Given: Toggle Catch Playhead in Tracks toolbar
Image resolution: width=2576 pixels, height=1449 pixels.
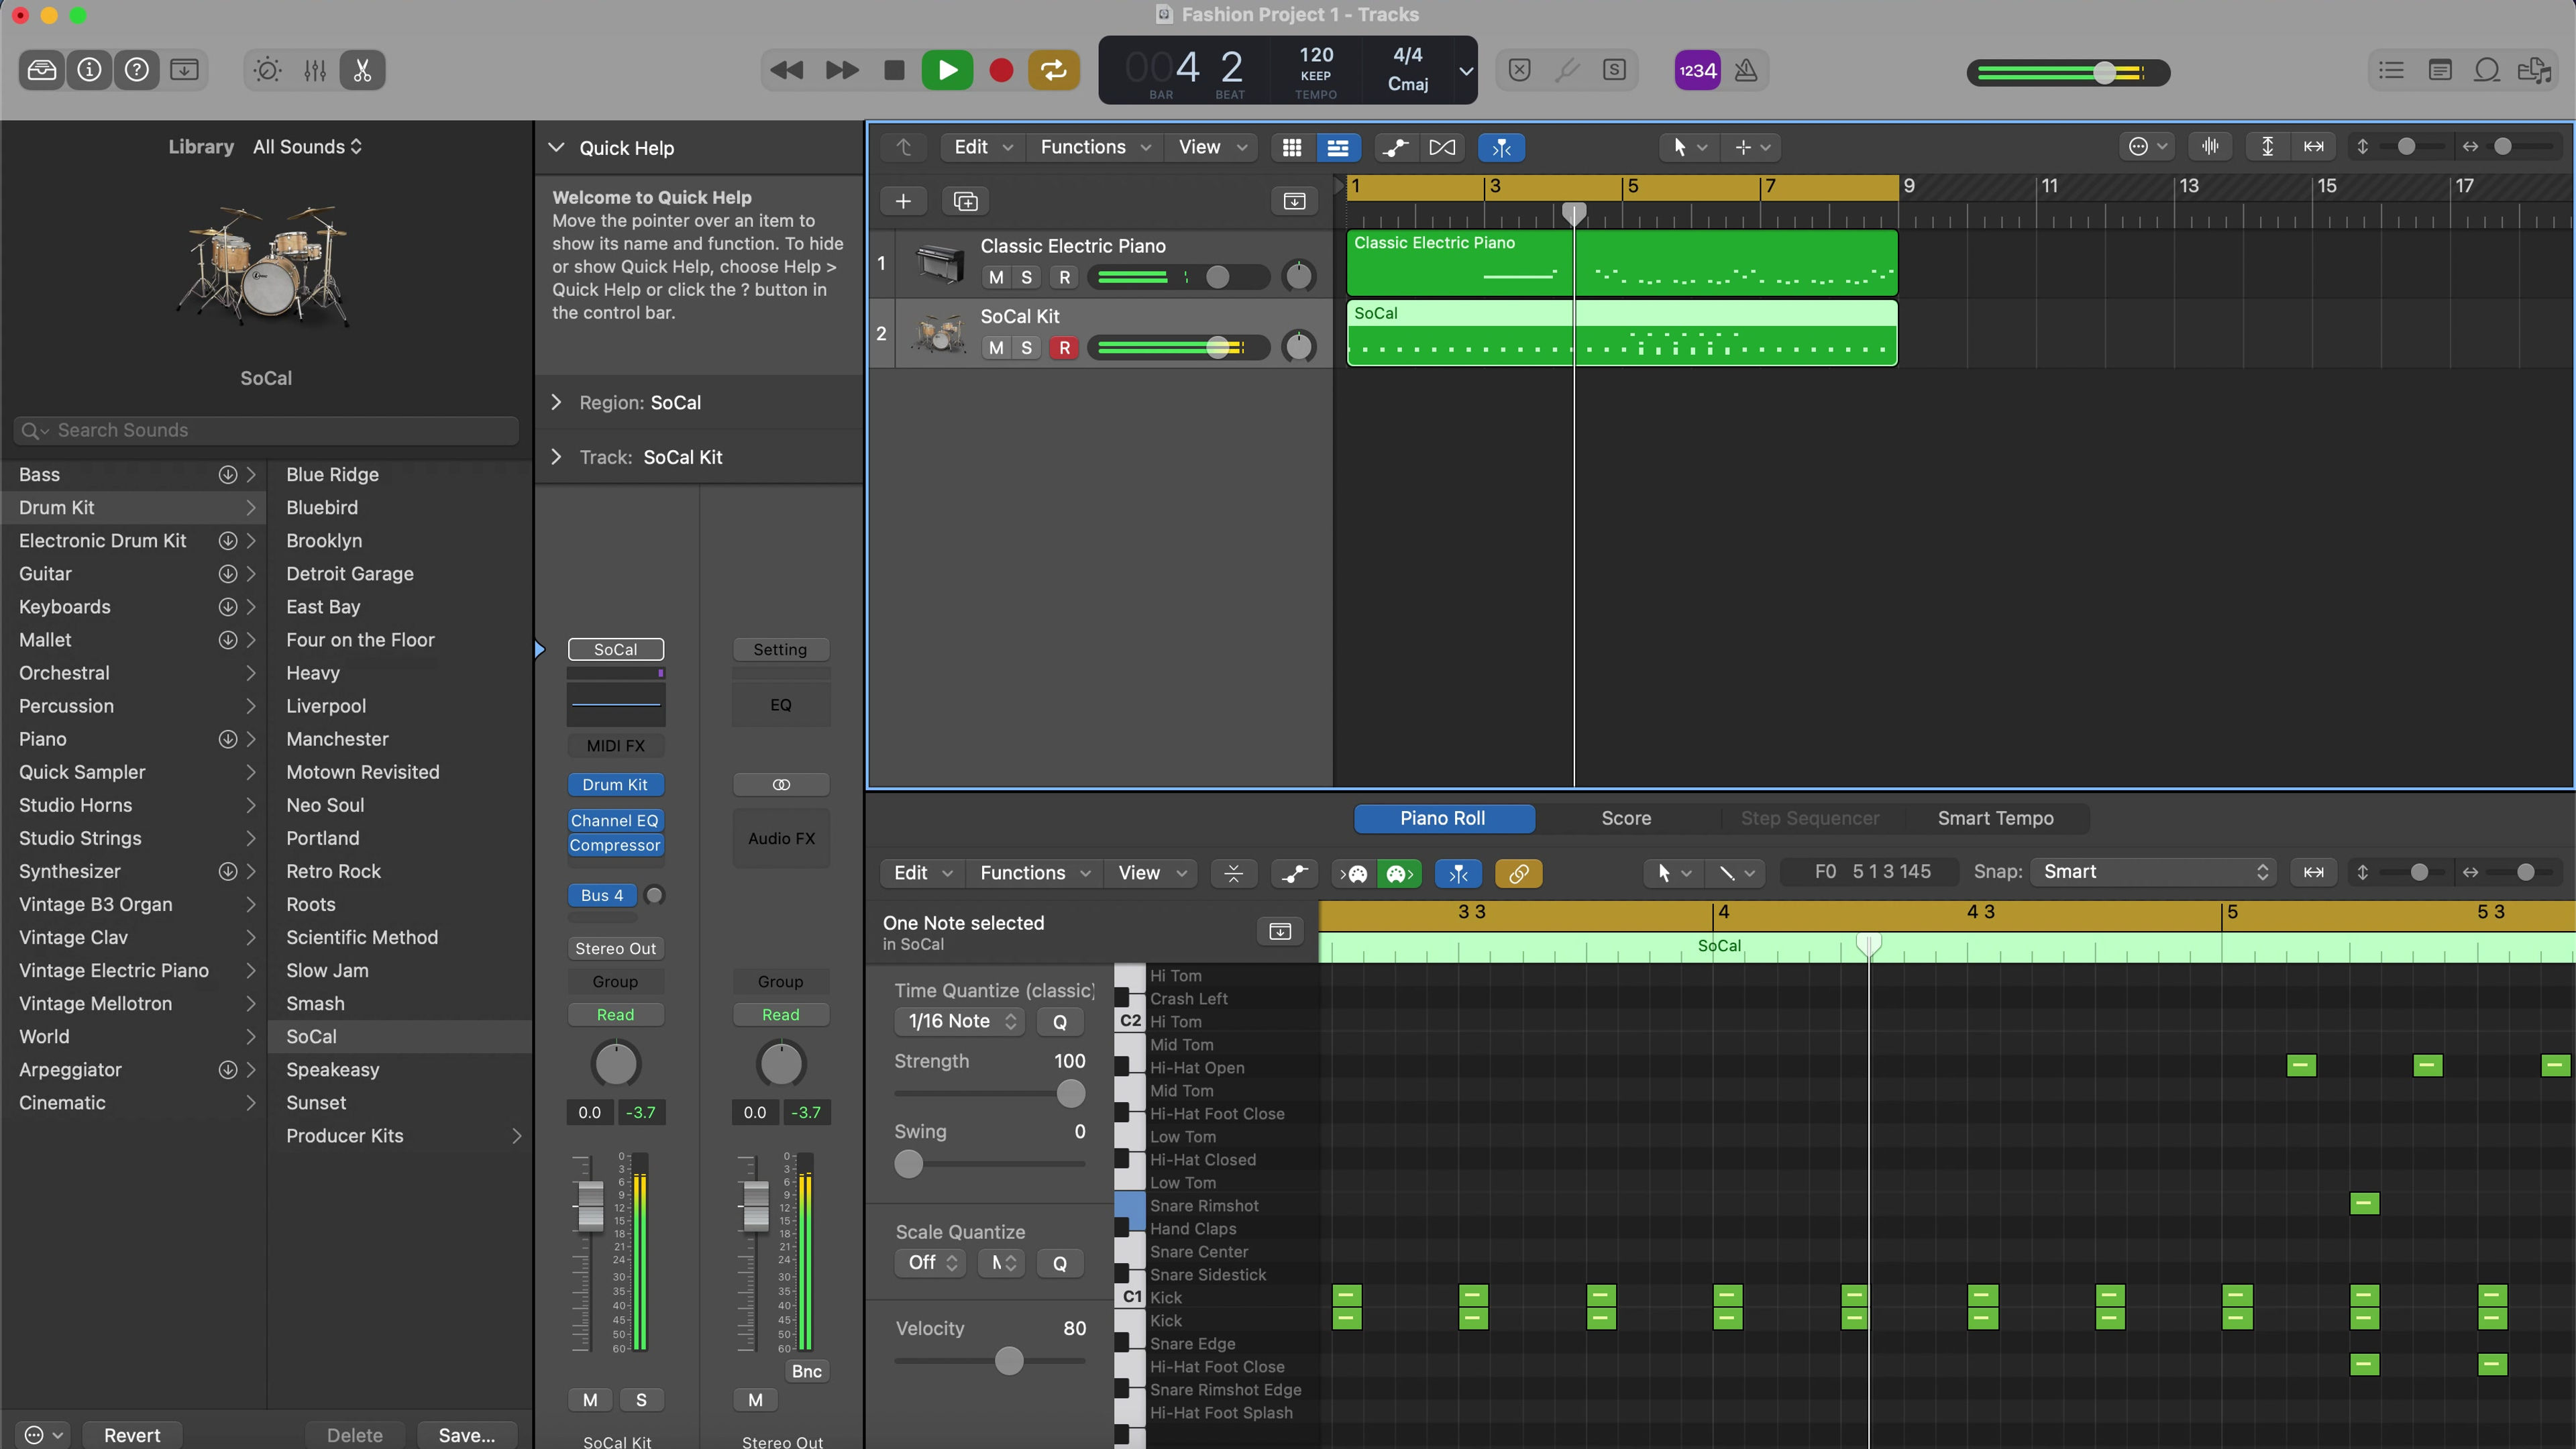Looking at the screenshot, I should point(1502,147).
